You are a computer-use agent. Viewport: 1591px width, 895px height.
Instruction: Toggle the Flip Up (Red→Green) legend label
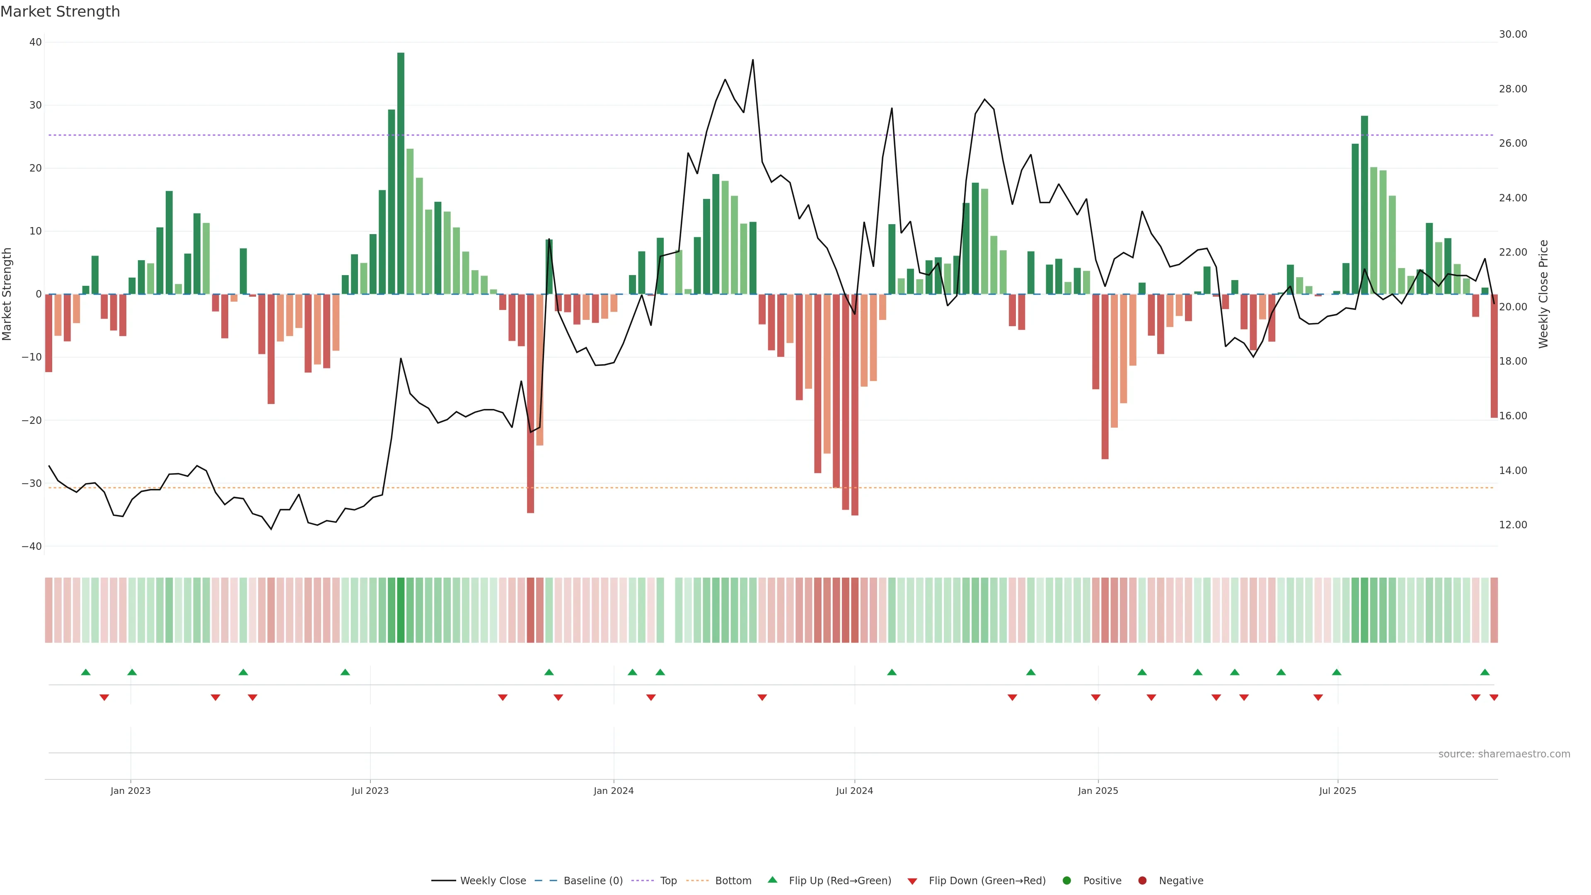click(x=840, y=881)
